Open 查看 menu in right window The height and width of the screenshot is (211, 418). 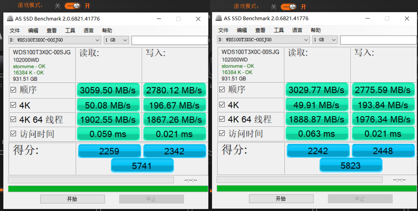[x=260, y=30]
